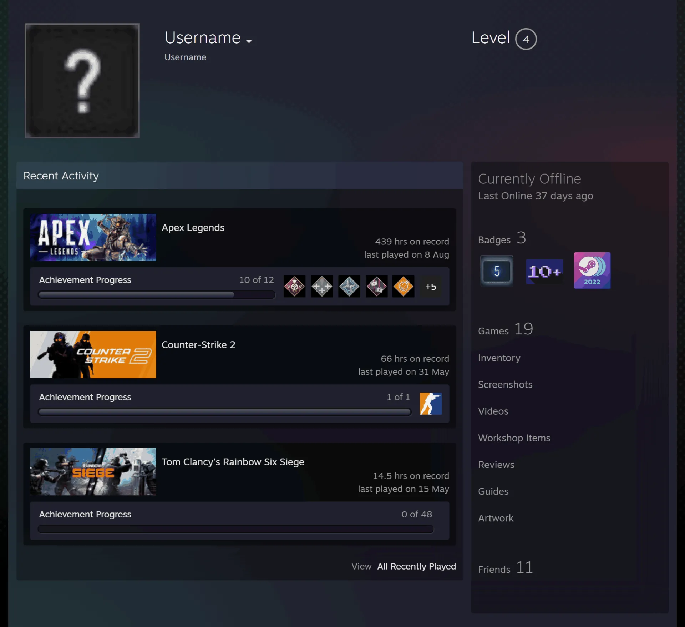This screenshot has height=627, width=685.
Task: Click 'Last Online 37 days ago' text
Action: 536,196
